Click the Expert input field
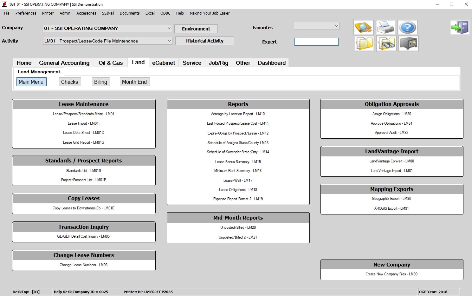This screenshot has height=296, width=472. coord(316,42)
